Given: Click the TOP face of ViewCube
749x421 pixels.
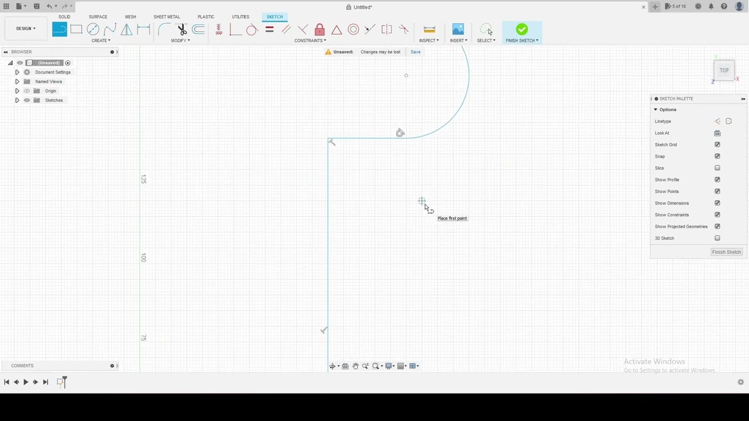Looking at the screenshot, I should point(724,71).
